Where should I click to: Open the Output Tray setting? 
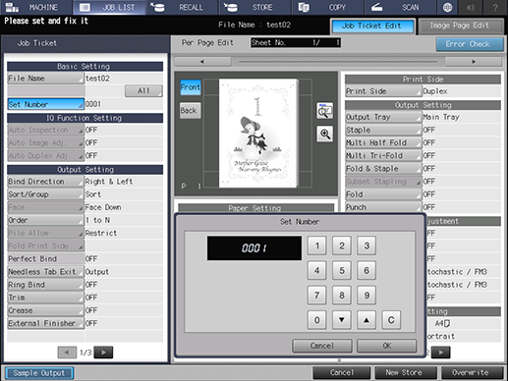click(x=383, y=117)
